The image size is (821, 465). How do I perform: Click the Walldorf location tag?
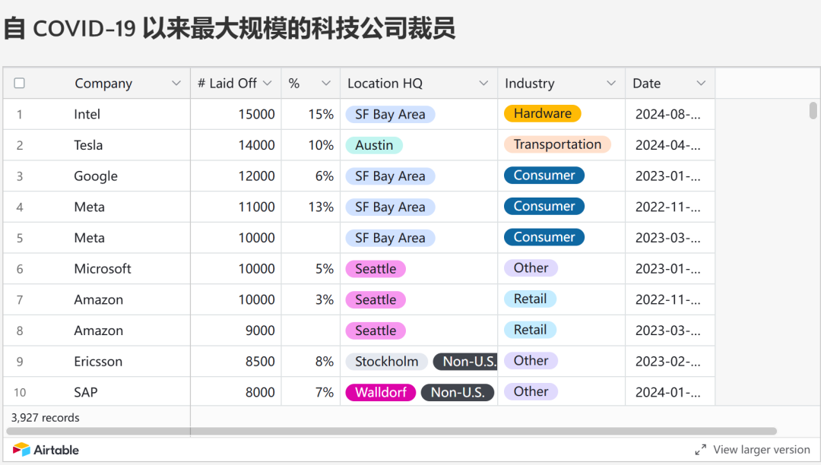pyautogui.click(x=381, y=392)
